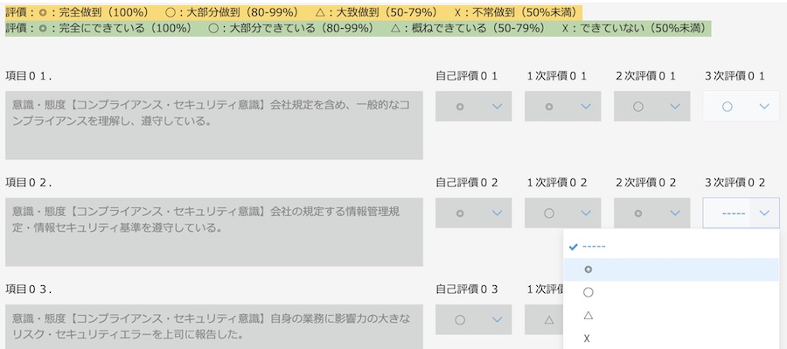The image size is (787, 349).
Task: Click the 項目０２ description text area
Action: click(214, 232)
